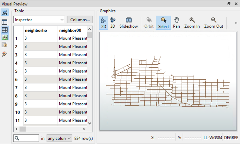Click the horizontal scrollbar thumb
This screenshot has height=144, width=240.
[23, 129]
